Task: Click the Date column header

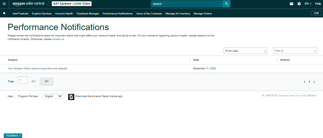Action: tap(196, 60)
